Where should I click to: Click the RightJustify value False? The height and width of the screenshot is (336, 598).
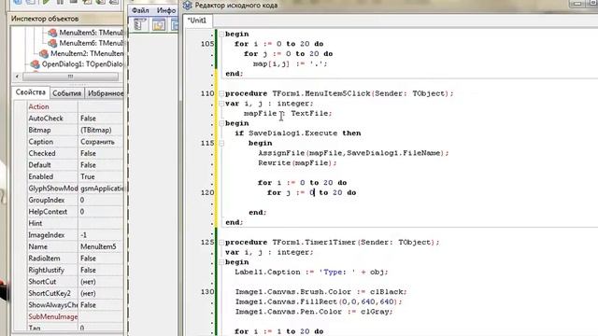[x=88, y=270]
